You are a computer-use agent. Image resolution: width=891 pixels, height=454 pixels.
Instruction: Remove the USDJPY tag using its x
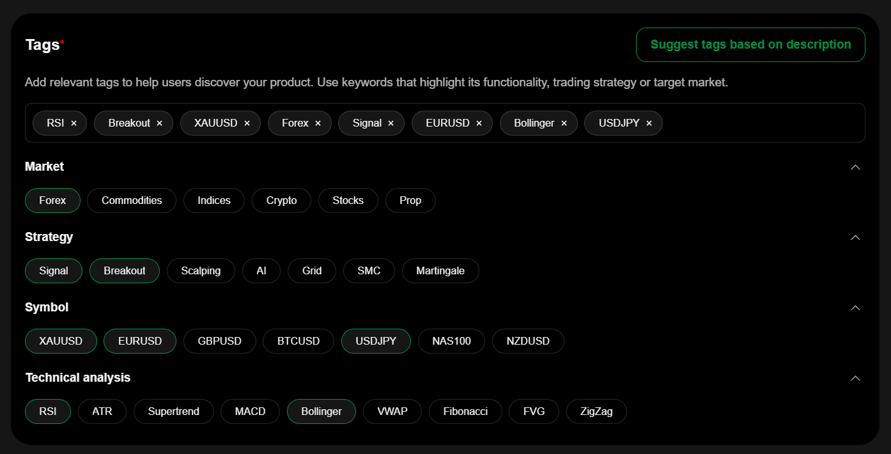[649, 123]
